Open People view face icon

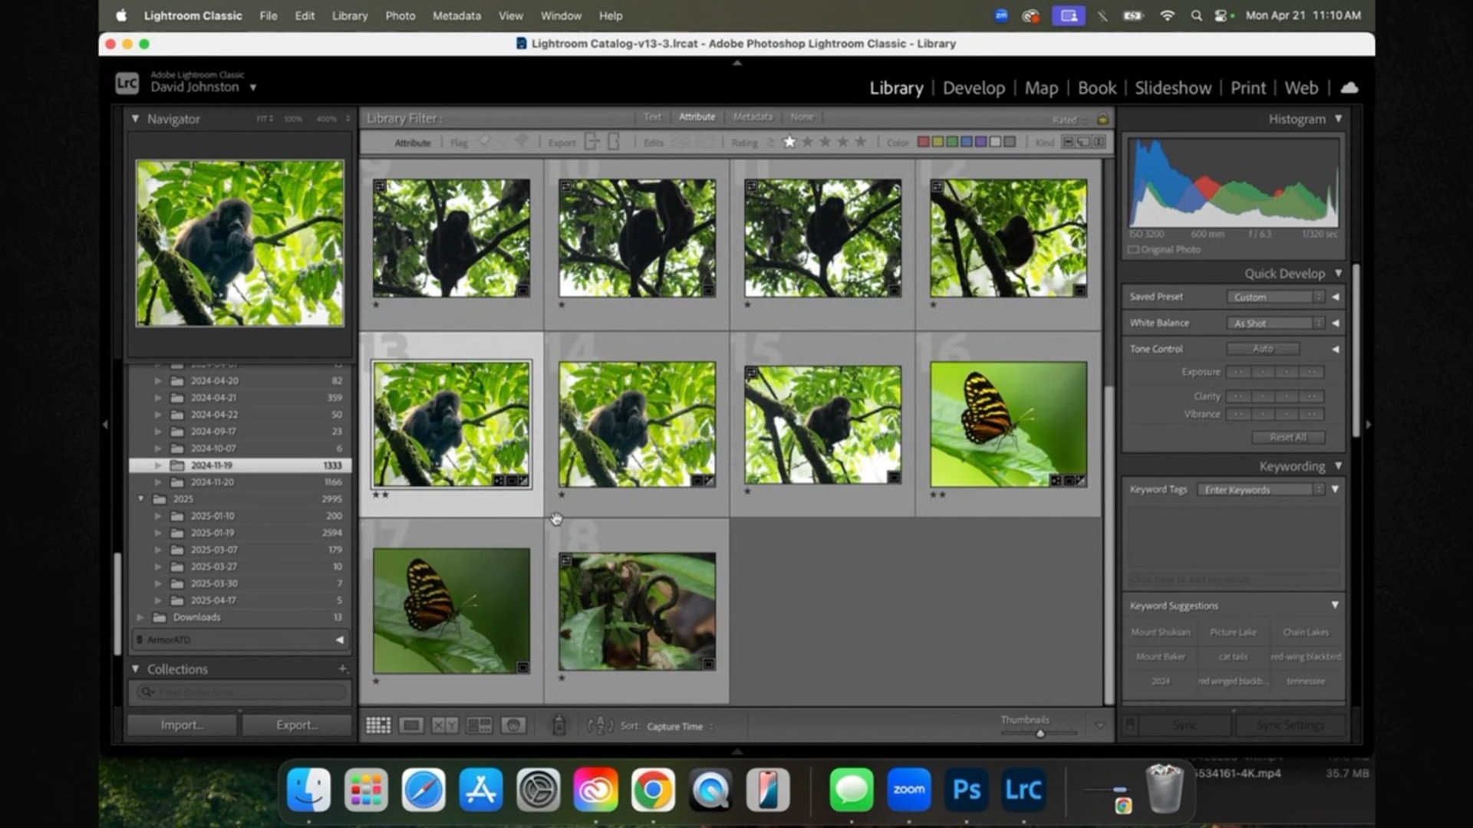513,725
